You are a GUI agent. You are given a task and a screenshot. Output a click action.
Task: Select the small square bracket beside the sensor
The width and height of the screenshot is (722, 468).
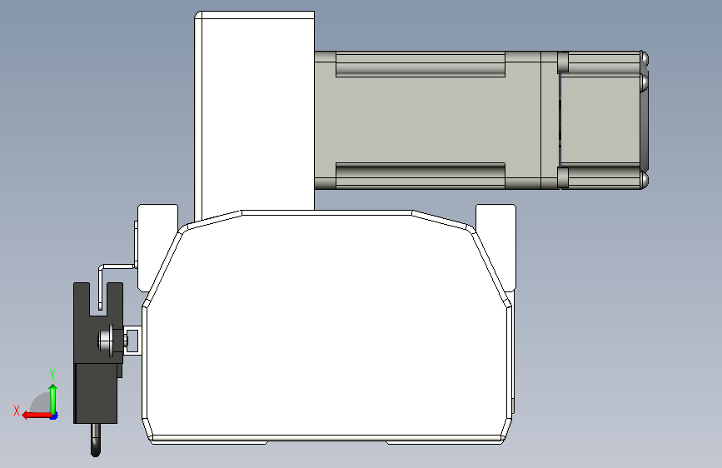coord(132,341)
